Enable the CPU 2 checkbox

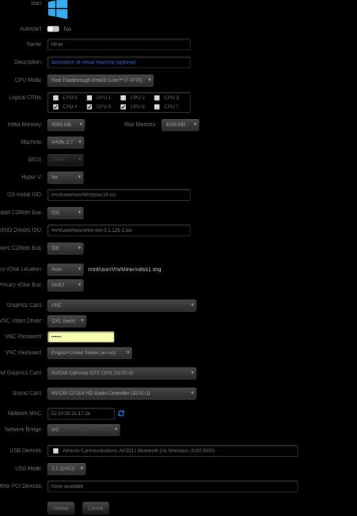pos(123,98)
